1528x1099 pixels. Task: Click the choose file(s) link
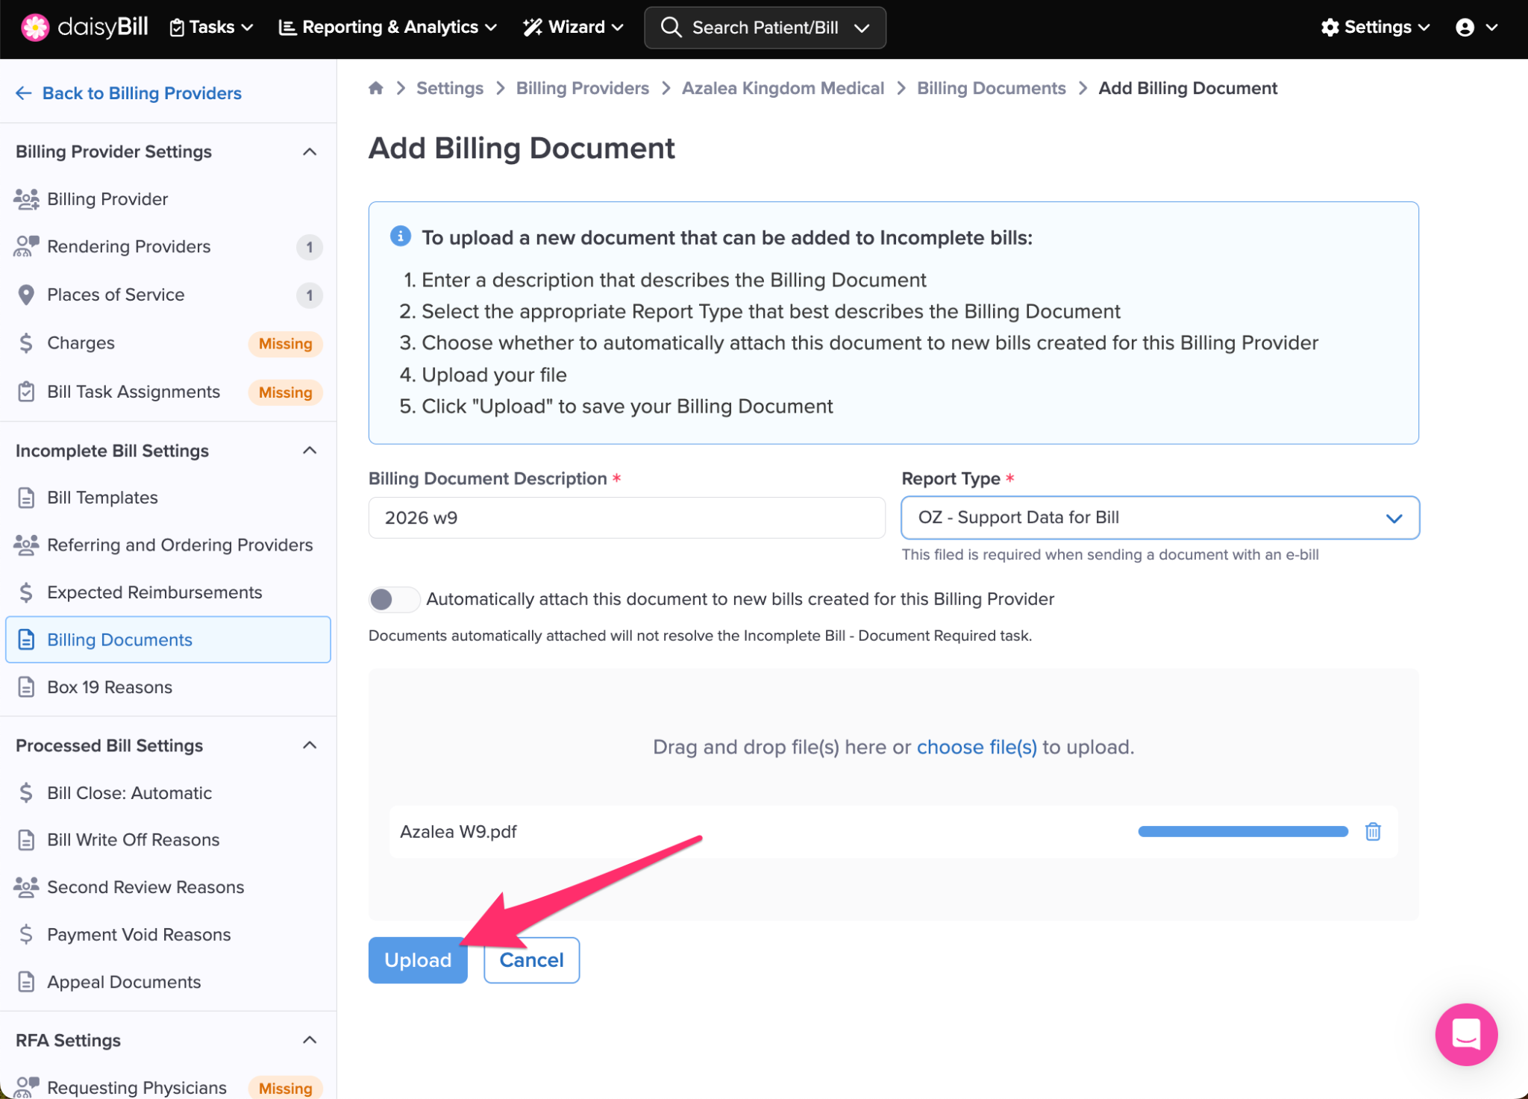[976, 747]
